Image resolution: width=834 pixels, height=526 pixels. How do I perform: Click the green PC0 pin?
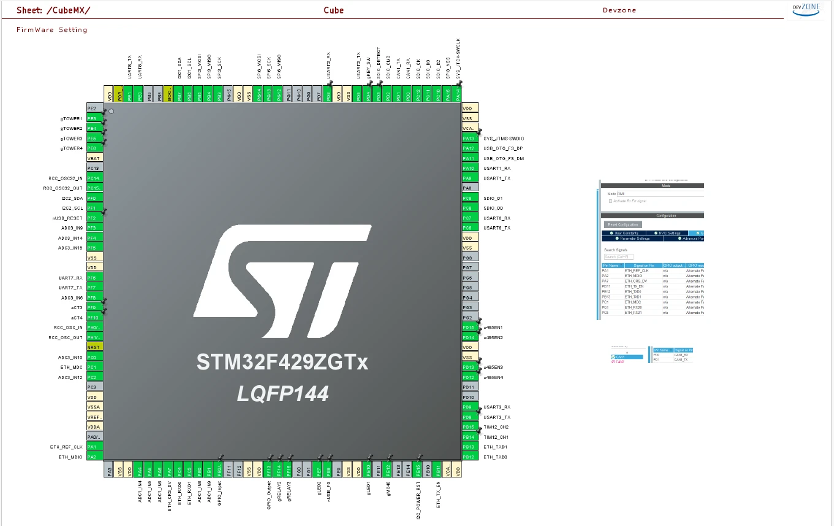coord(95,357)
